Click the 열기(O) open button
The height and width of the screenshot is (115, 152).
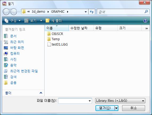[105, 108]
